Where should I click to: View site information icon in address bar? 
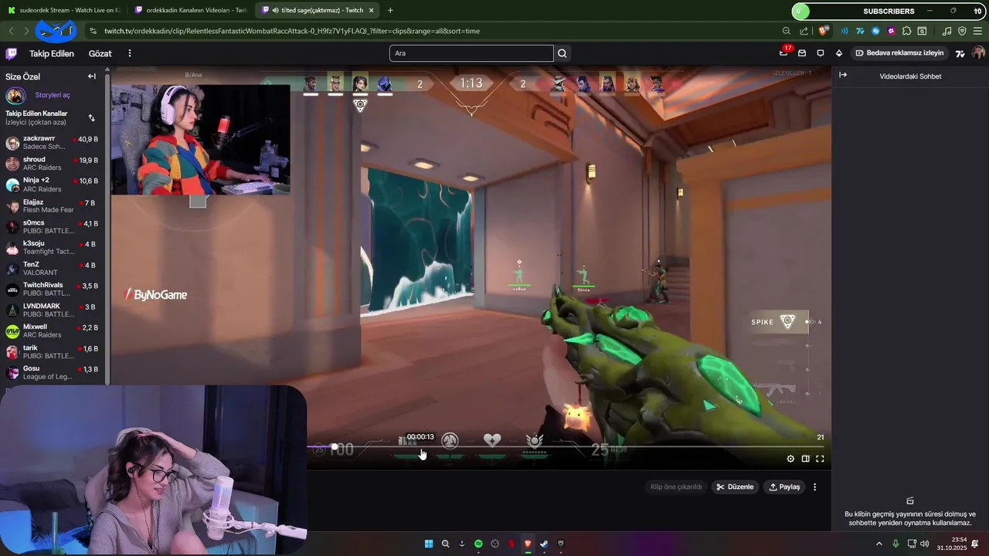tap(93, 31)
